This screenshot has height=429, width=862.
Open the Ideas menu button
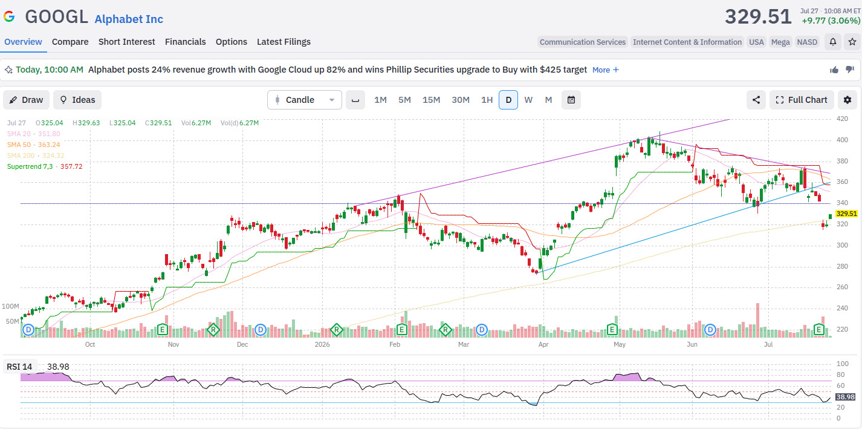click(x=77, y=100)
